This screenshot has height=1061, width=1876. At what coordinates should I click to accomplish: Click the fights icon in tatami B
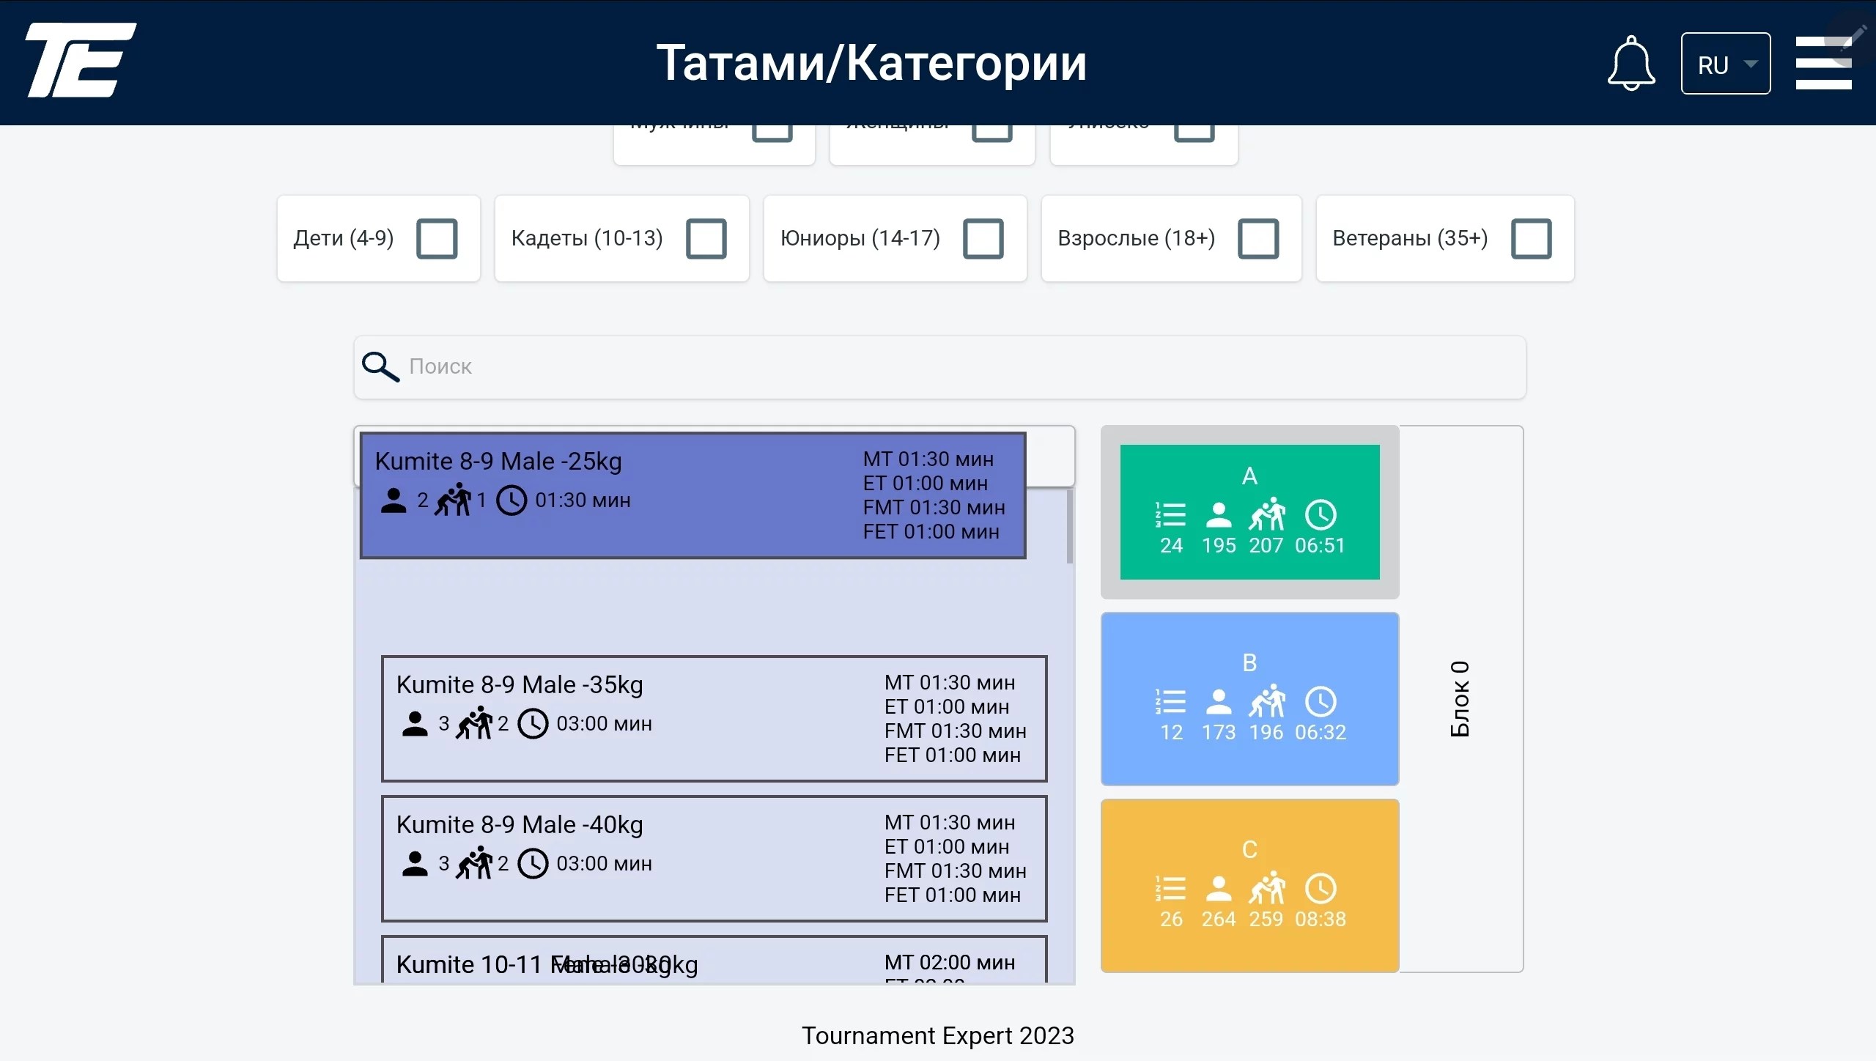(1267, 701)
